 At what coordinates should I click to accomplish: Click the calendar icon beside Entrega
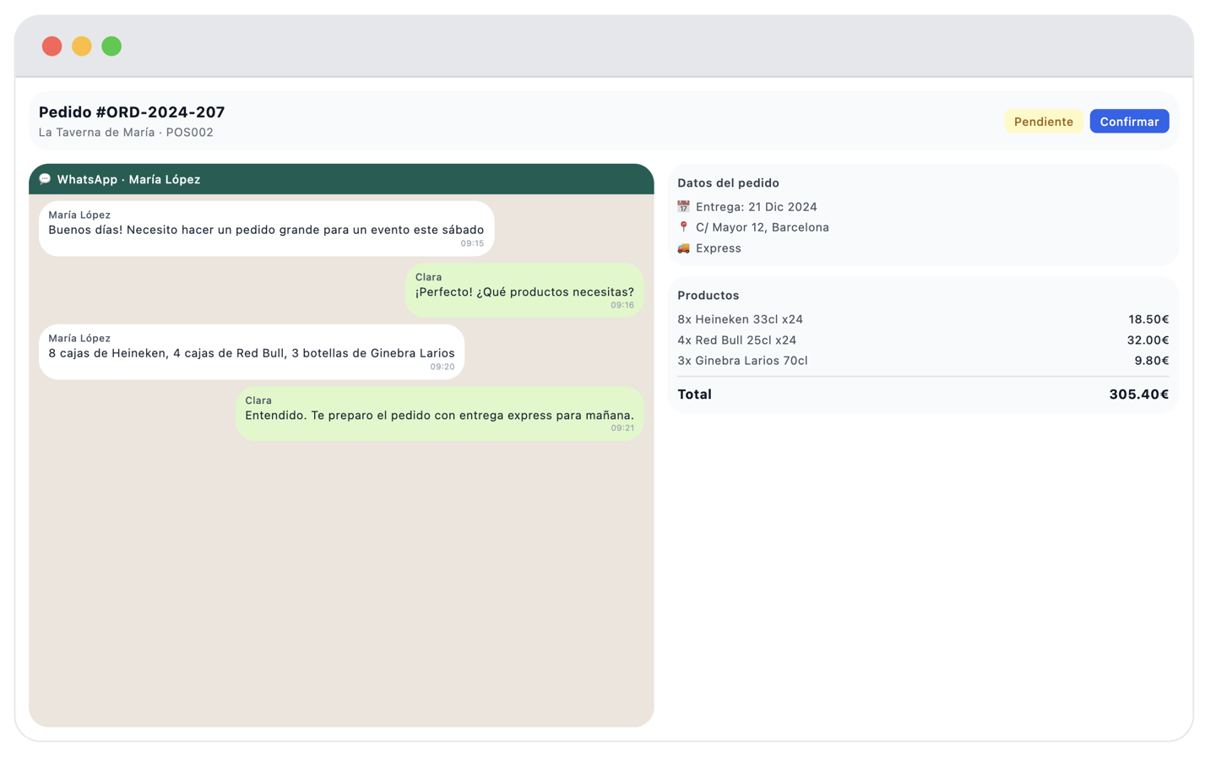pyautogui.click(x=683, y=207)
